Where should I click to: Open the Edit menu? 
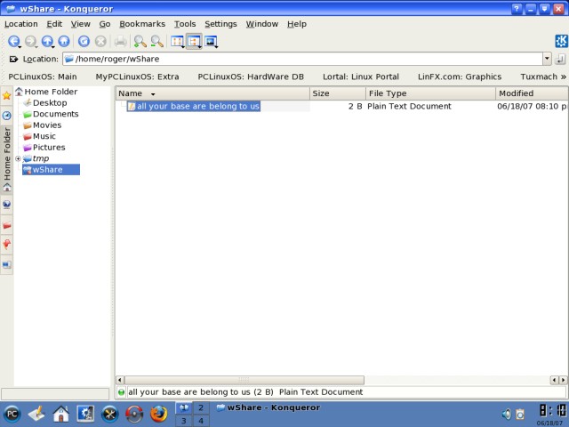pyautogui.click(x=54, y=24)
